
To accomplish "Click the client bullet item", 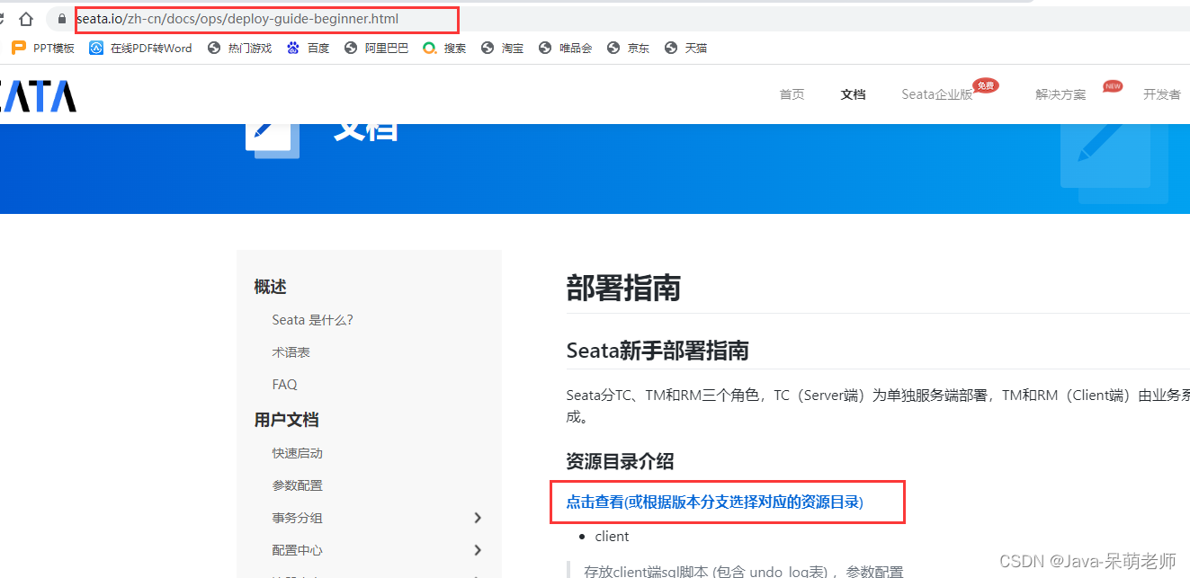I will point(612,537).
